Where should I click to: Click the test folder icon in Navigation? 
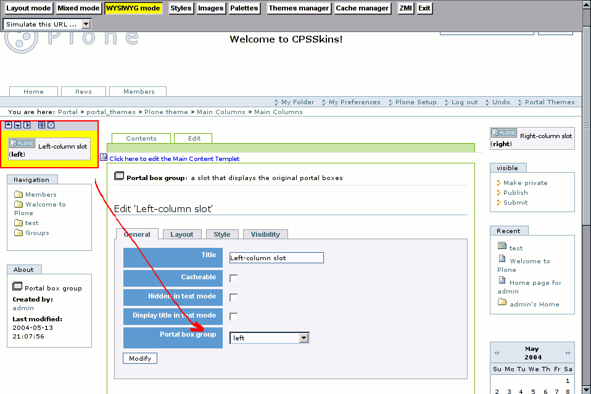click(x=19, y=223)
